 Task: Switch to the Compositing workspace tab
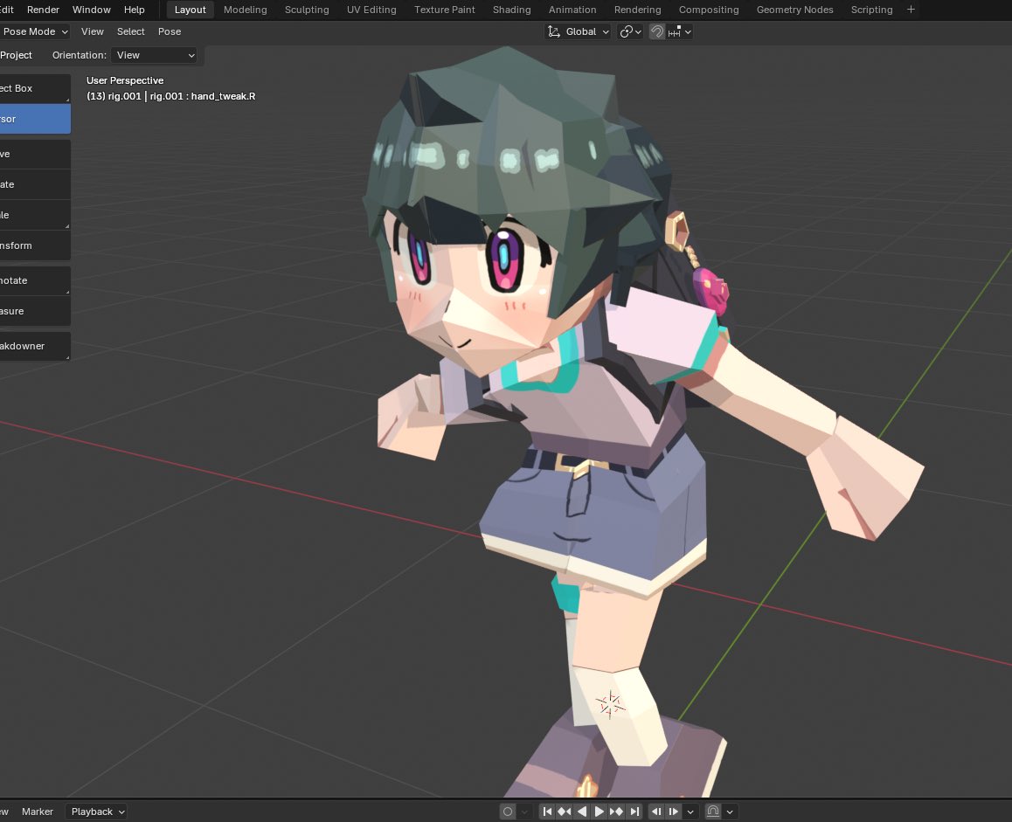[x=709, y=10]
